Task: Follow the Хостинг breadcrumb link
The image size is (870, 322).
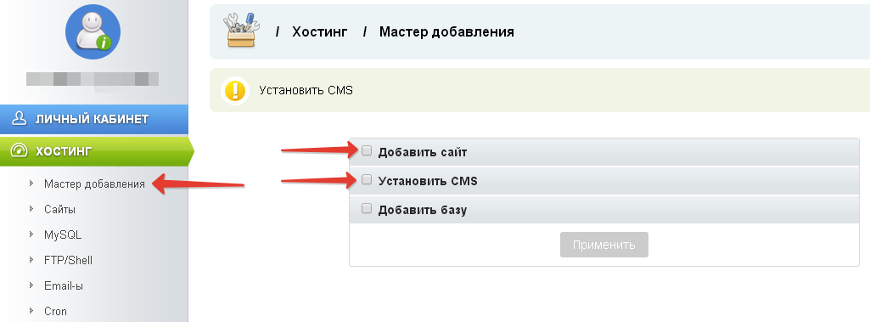Action: click(x=320, y=31)
